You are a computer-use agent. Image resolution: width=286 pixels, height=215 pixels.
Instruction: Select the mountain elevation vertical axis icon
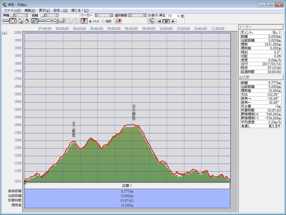pyautogui.click(x=35, y=21)
